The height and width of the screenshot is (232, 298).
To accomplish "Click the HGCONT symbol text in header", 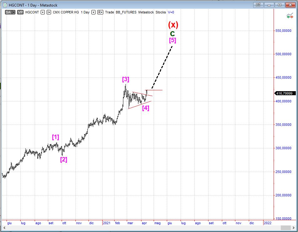I will click(32, 12).
